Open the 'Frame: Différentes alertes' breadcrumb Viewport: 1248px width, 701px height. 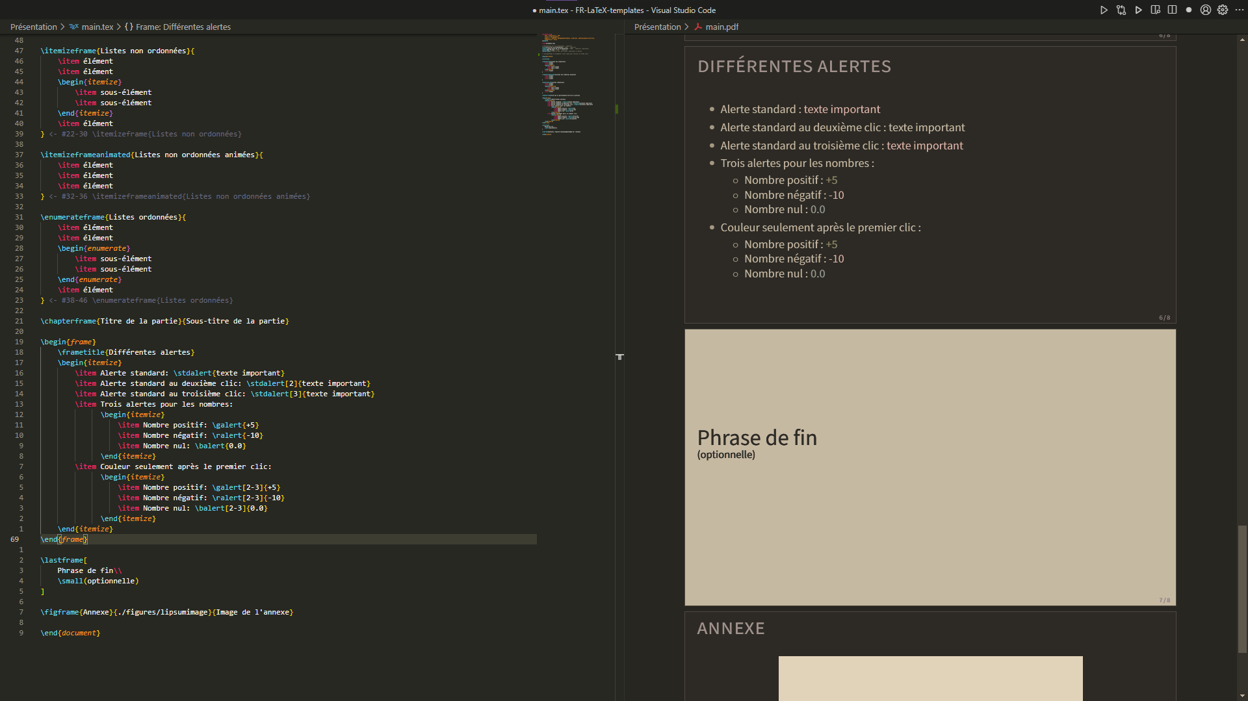pos(183,27)
